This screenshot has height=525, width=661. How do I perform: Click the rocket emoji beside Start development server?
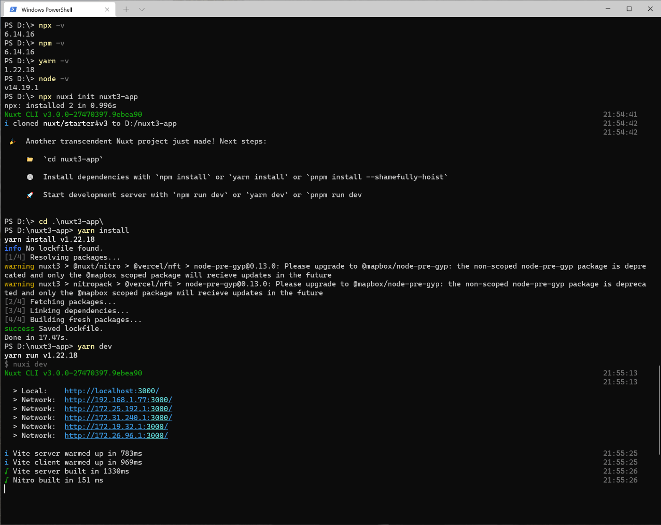[30, 195]
